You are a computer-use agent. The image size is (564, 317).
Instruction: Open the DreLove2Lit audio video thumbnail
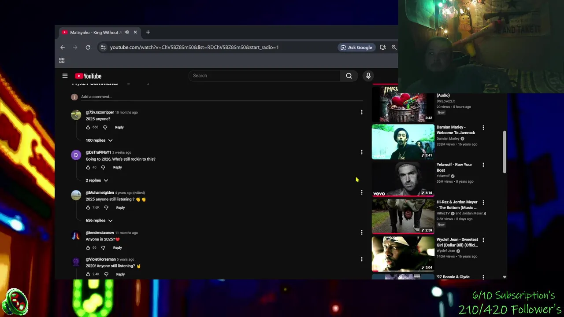tap(403, 104)
